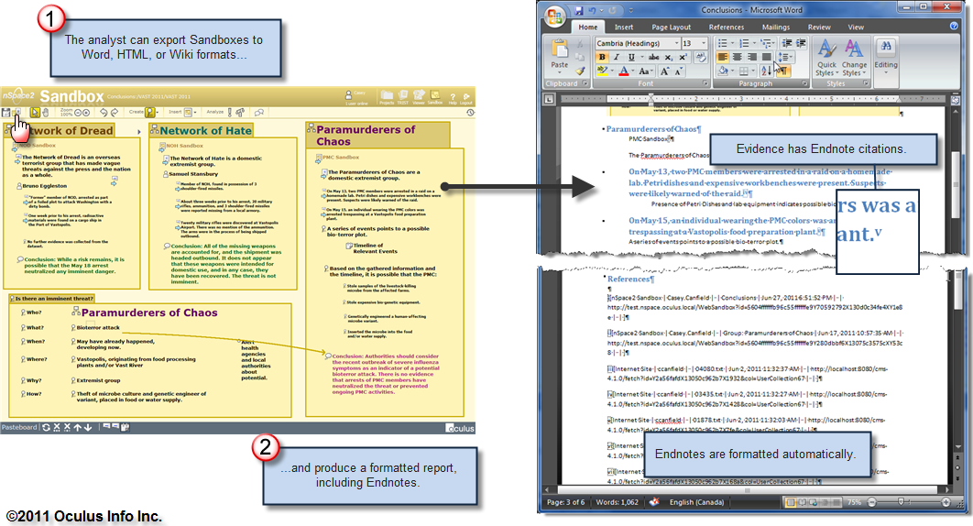Screen dimensions: 973x526
Task: Open the Change Styles menu
Action: [854, 58]
